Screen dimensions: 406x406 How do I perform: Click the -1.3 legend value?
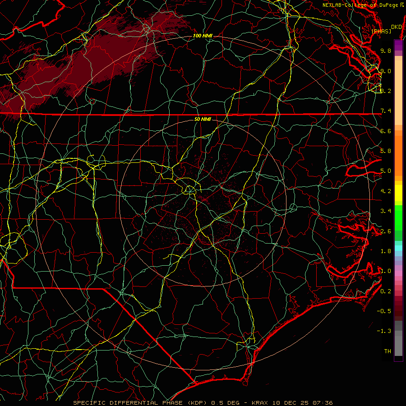point(384,332)
